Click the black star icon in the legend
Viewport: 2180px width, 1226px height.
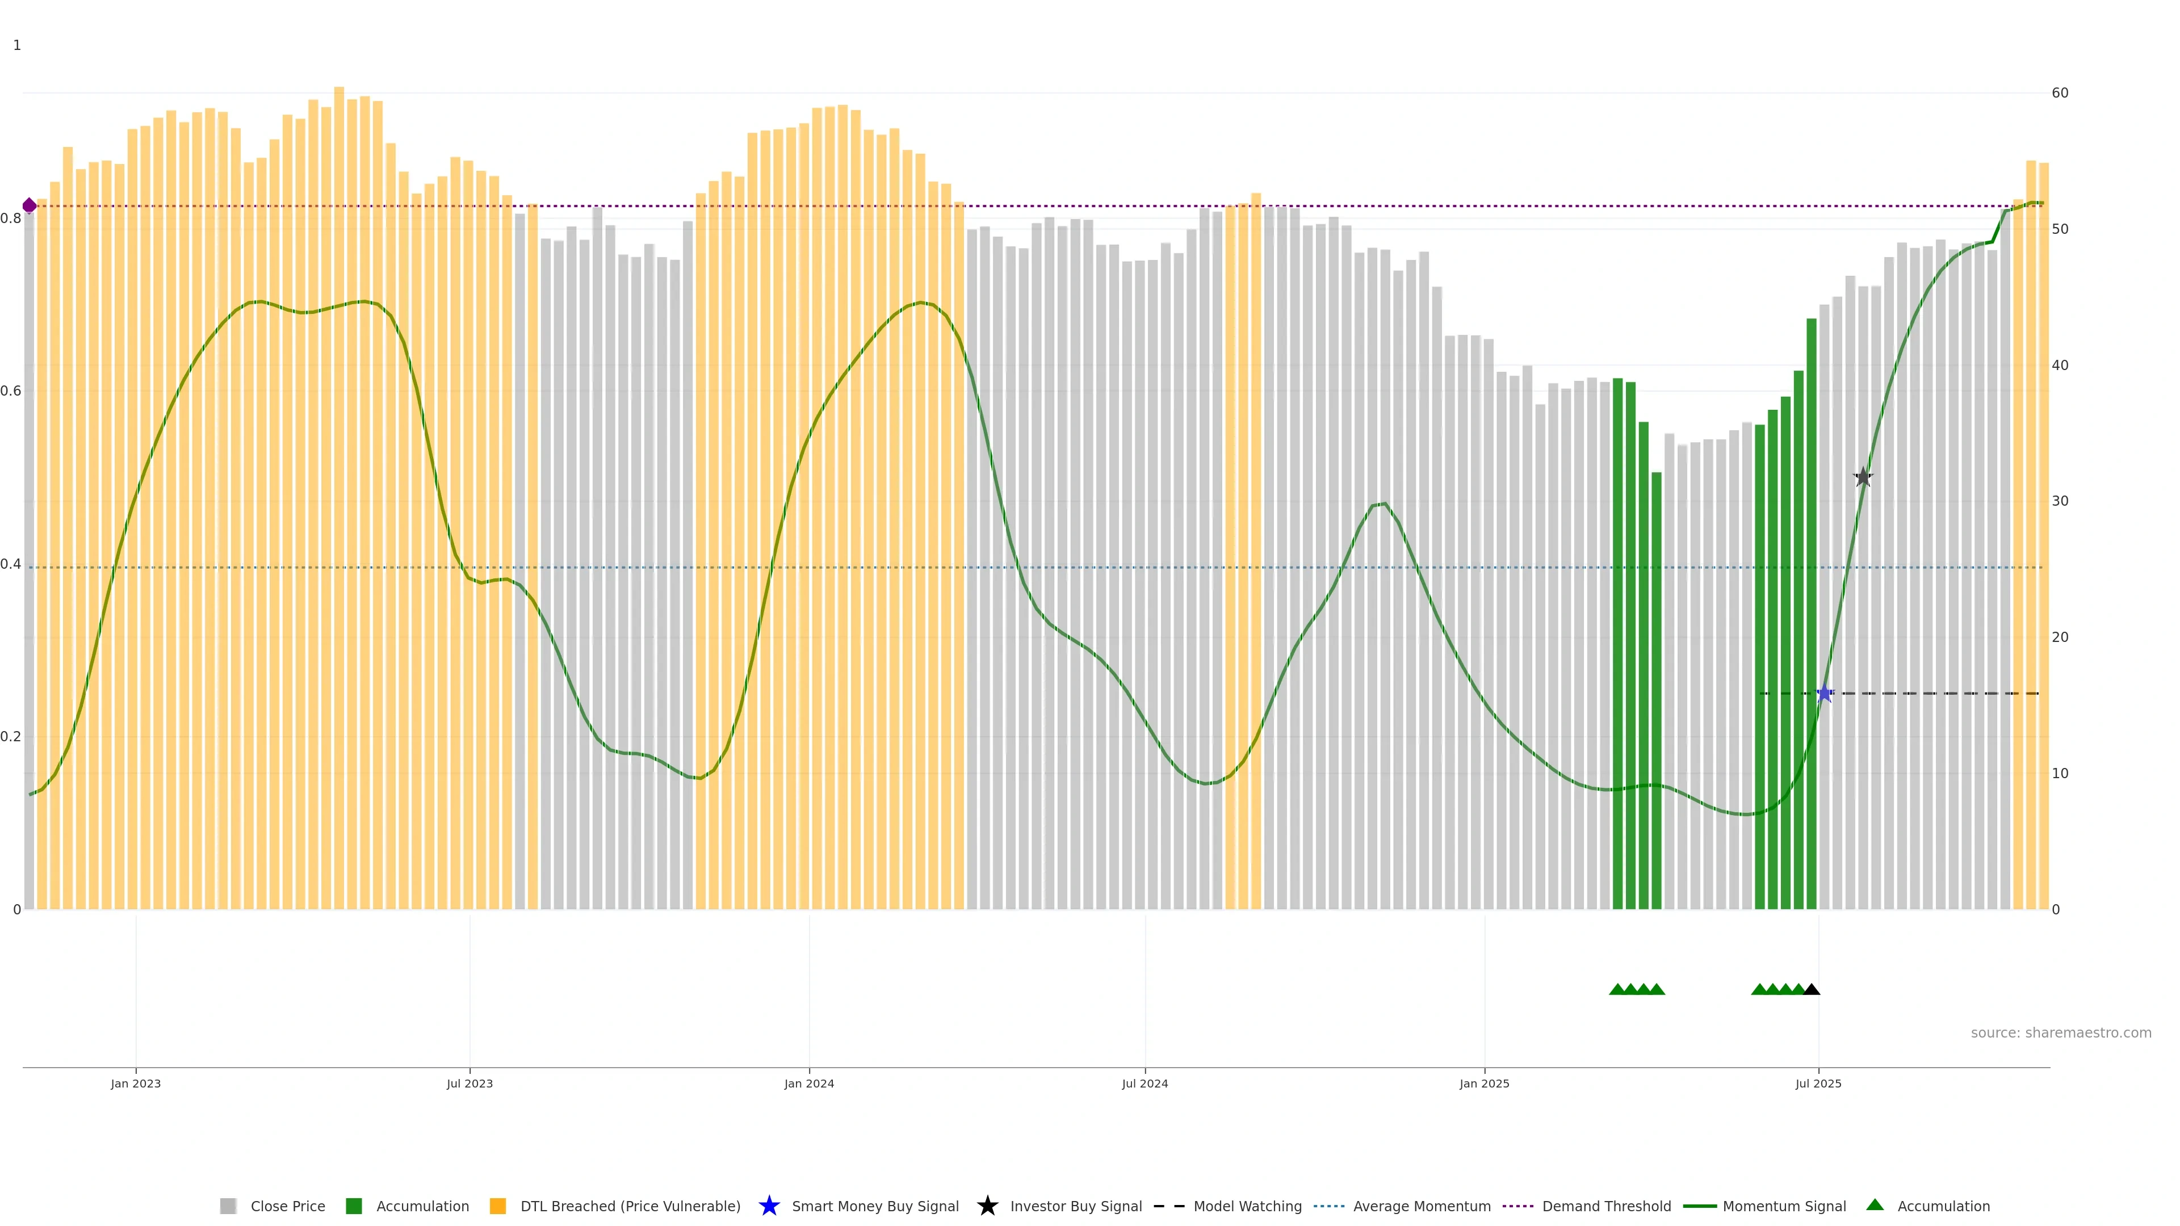click(x=987, y=1206)
